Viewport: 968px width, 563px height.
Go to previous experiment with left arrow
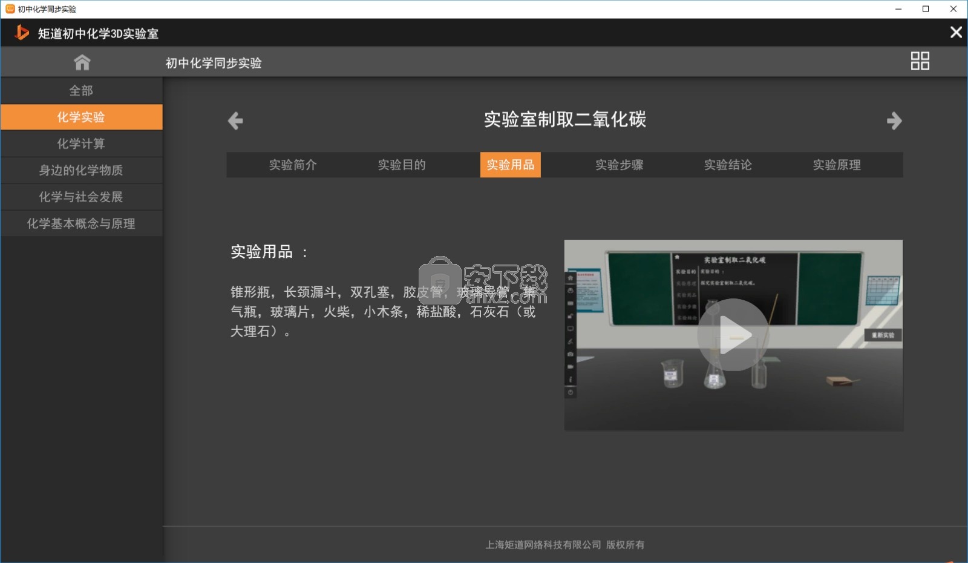(x=235, y=121)
